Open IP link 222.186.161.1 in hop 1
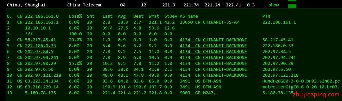The image size is (342, 101). click(42, 22)
